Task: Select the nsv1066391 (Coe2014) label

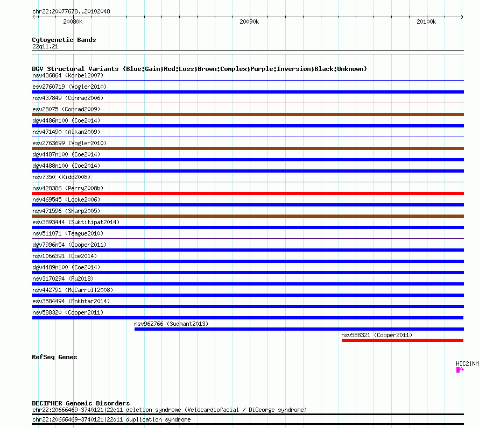Action: coord(65,256)
